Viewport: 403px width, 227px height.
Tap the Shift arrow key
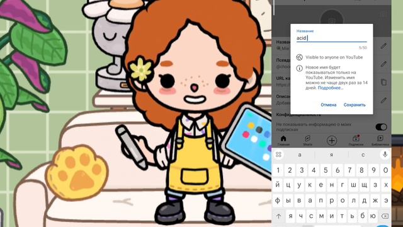click(x=278, y=216)
